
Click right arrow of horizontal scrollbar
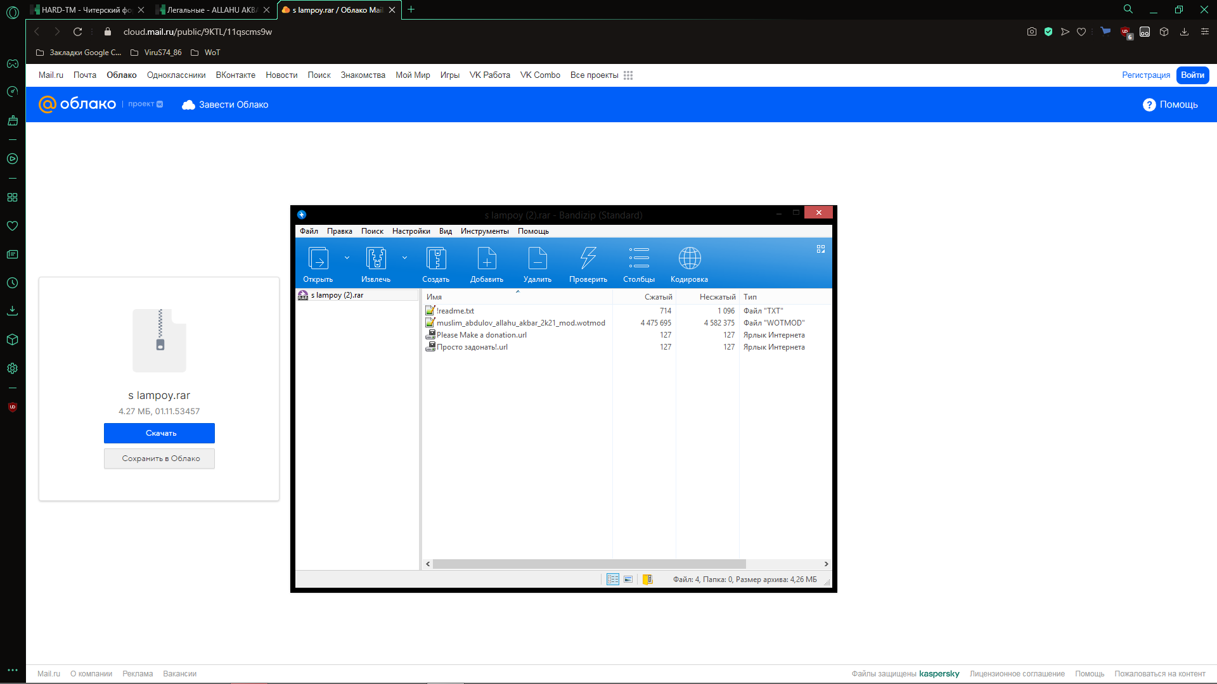pyautogui.click(x=826, y=564)
